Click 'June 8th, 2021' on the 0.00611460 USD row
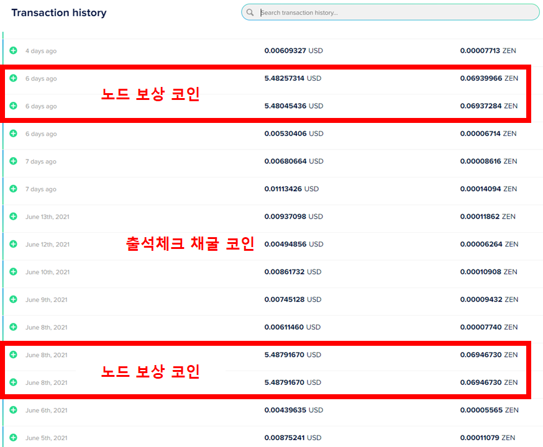Image resolution: width=543 pixels, height=447 pixels. coord(47,328)
